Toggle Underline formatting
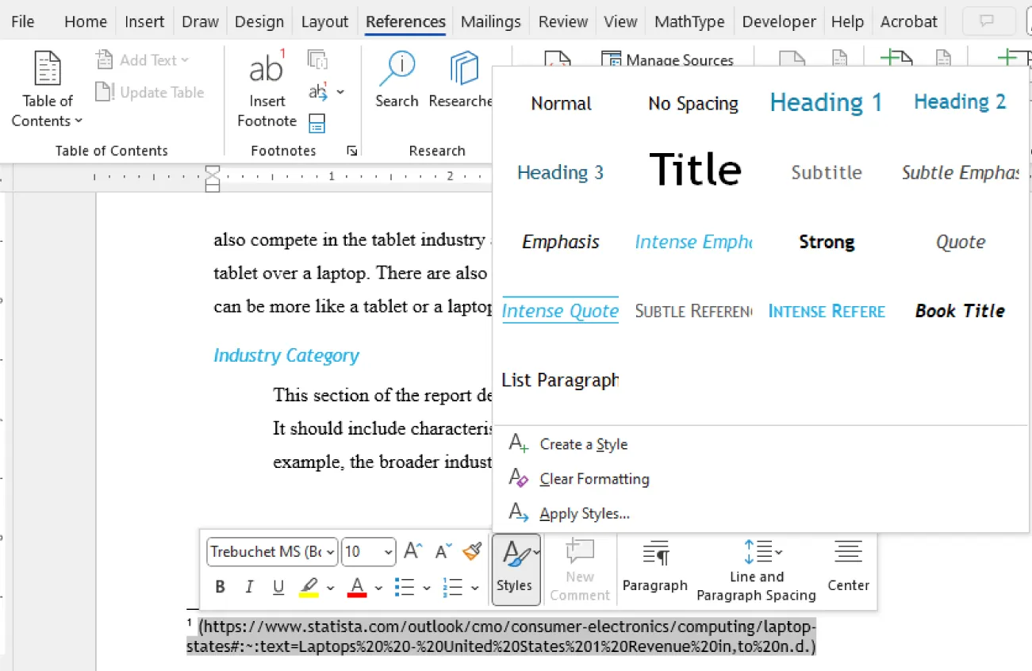The image size is (1032, 671). point(276,586)
